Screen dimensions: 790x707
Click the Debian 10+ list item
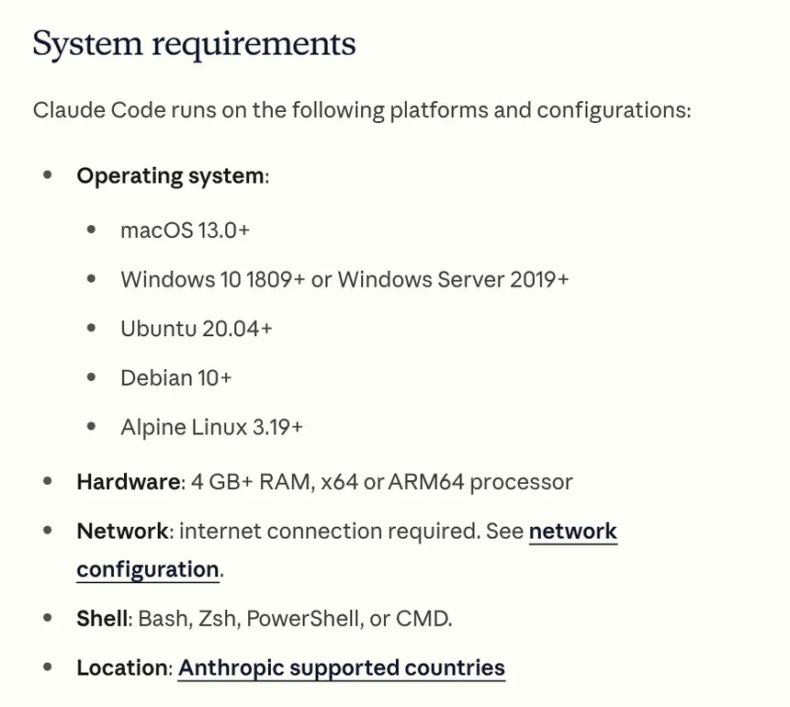click(175, 377)
